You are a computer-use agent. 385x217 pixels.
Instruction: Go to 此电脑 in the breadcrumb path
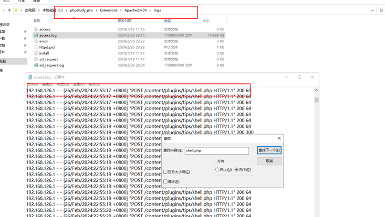pos(30,10)
